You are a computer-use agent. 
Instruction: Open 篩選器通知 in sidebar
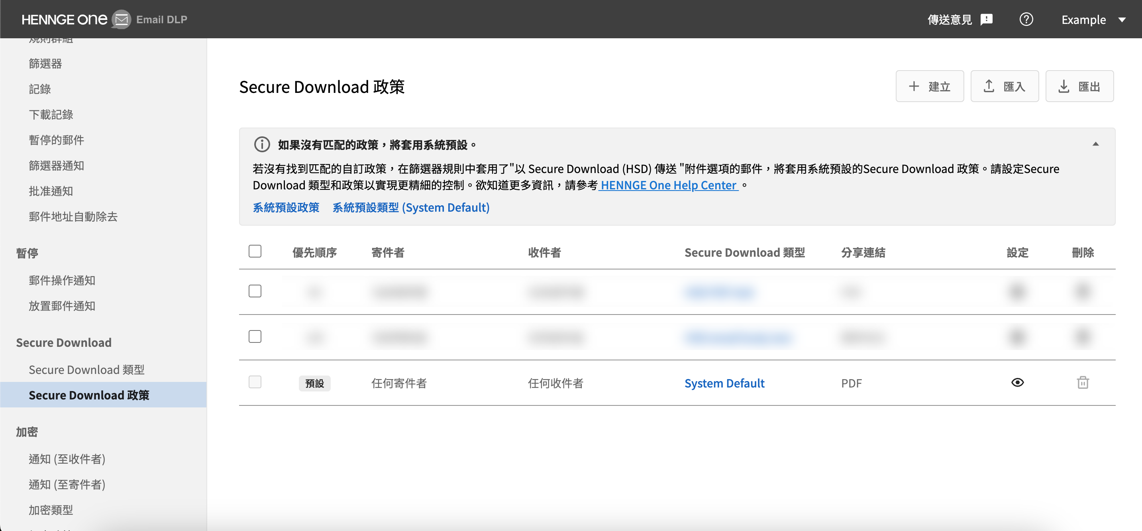(56, 165)
